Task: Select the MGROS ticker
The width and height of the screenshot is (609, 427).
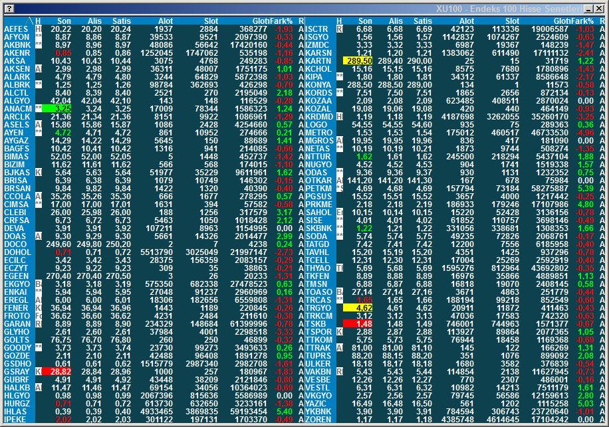Action: (319, 141)
